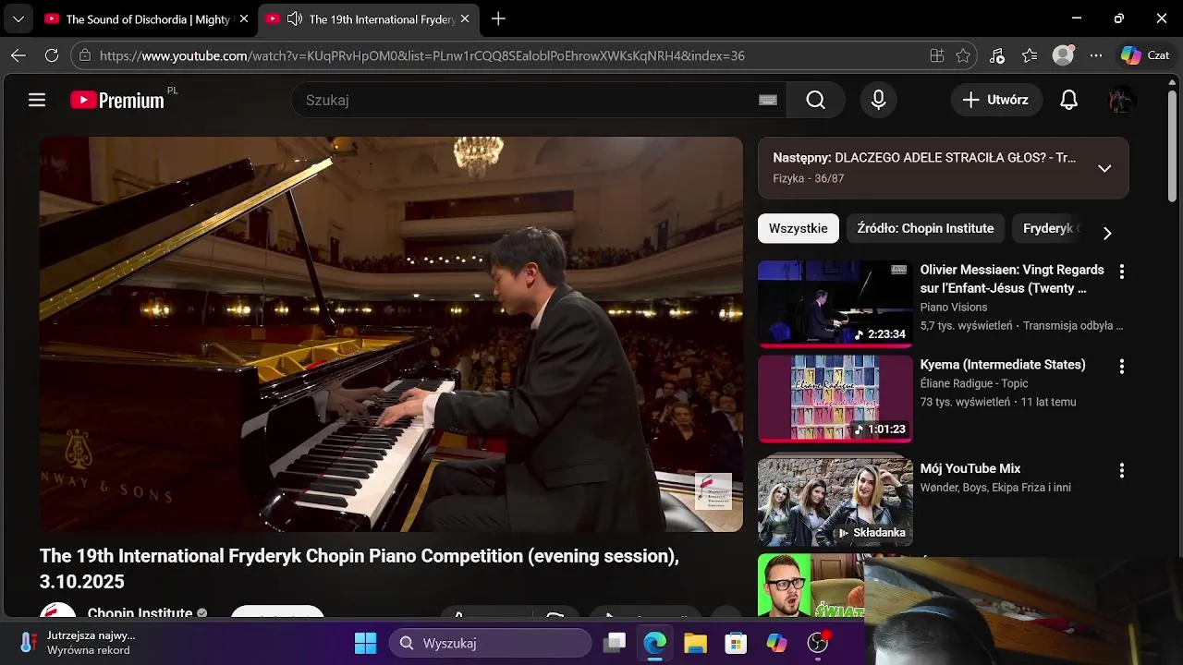This screenshot has height=665, width=1183.
Task: Start voice search with microphone
Action: tap(879, 100)
